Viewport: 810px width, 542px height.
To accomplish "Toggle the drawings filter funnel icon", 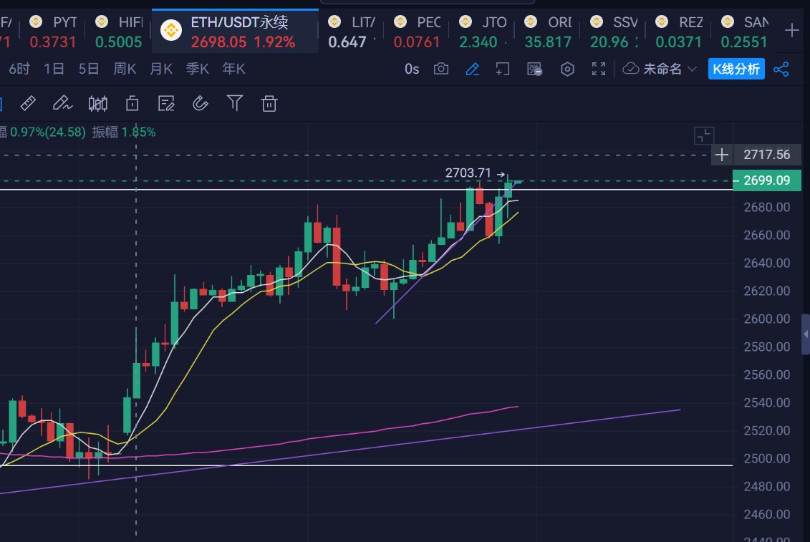I will point(234,103).
